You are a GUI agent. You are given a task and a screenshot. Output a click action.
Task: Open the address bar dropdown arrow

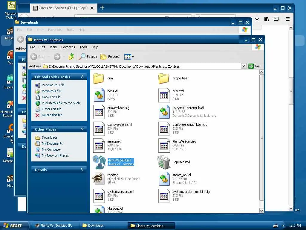(x=244, y=66)
